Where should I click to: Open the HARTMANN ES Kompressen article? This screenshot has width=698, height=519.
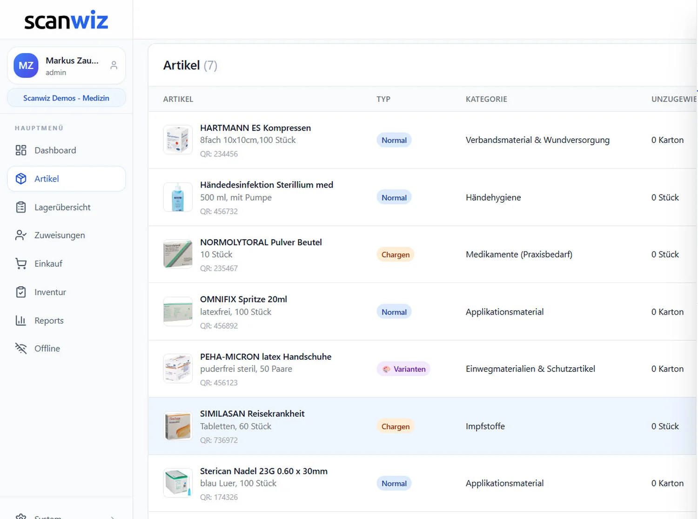(x=255, y=128)
